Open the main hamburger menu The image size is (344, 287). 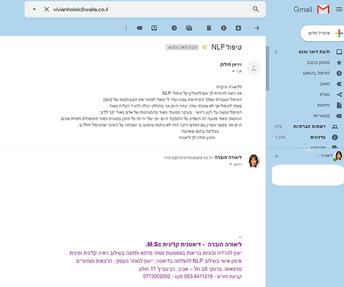339,9
